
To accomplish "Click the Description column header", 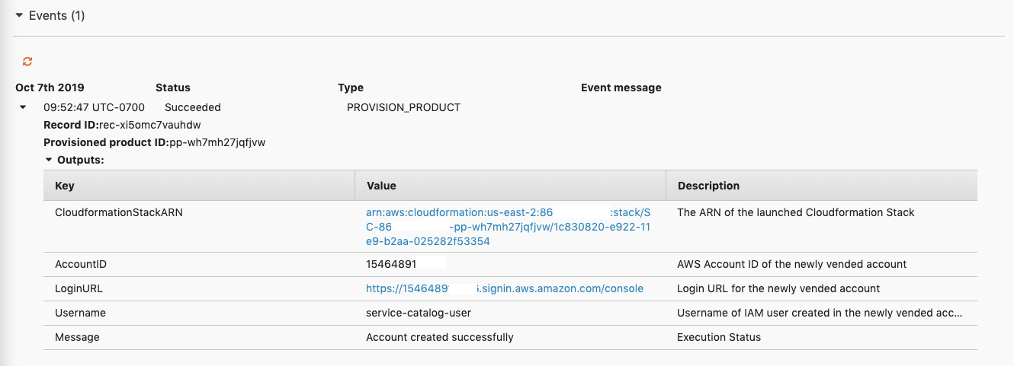I will coord(708,186).
